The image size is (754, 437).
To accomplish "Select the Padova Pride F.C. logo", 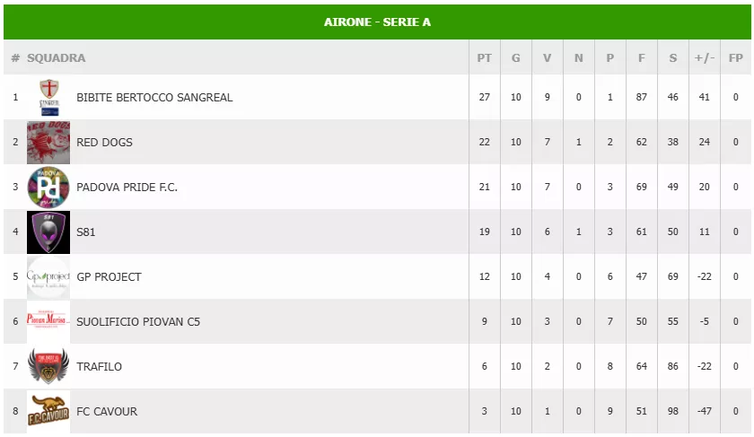I will [48, 187].
